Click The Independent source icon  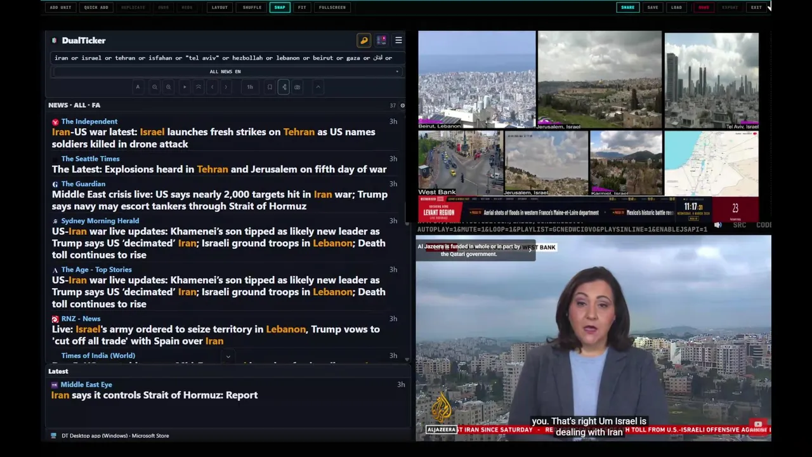(x=55, y=122)
